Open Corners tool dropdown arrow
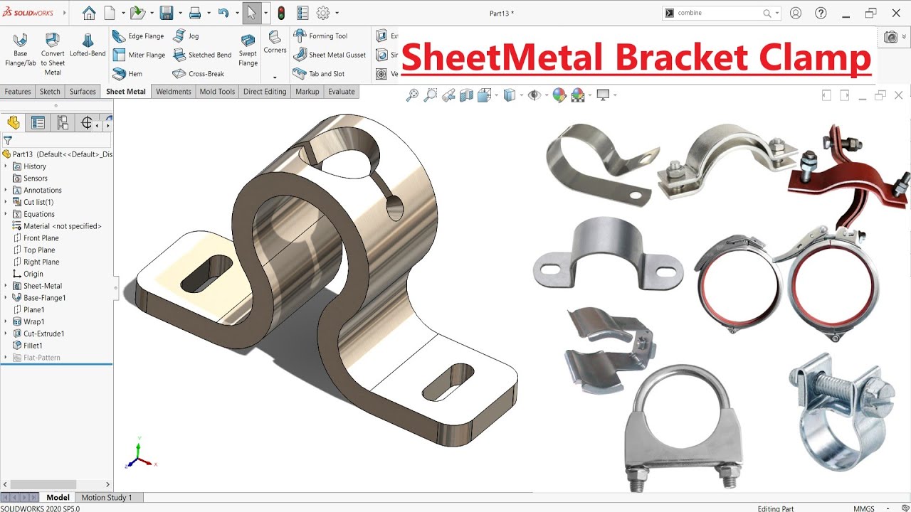 (275, 77)
